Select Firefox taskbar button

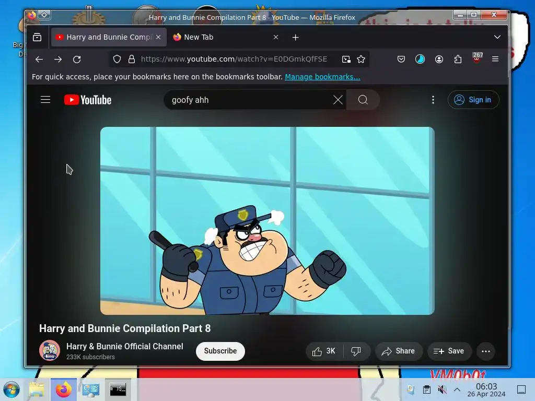pos(64,390)
